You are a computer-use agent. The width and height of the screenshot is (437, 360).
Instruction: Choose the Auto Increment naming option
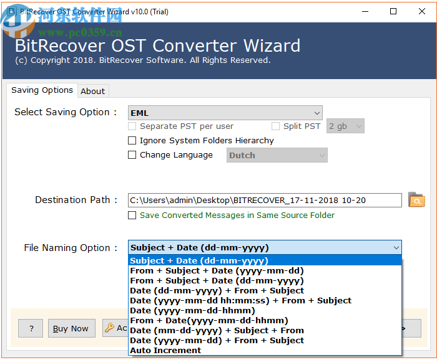pos(265,350)
